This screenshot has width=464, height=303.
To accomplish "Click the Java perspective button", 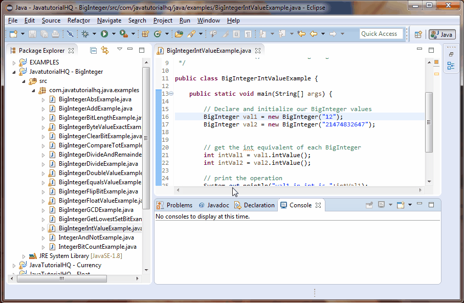I will pos(442,35).
